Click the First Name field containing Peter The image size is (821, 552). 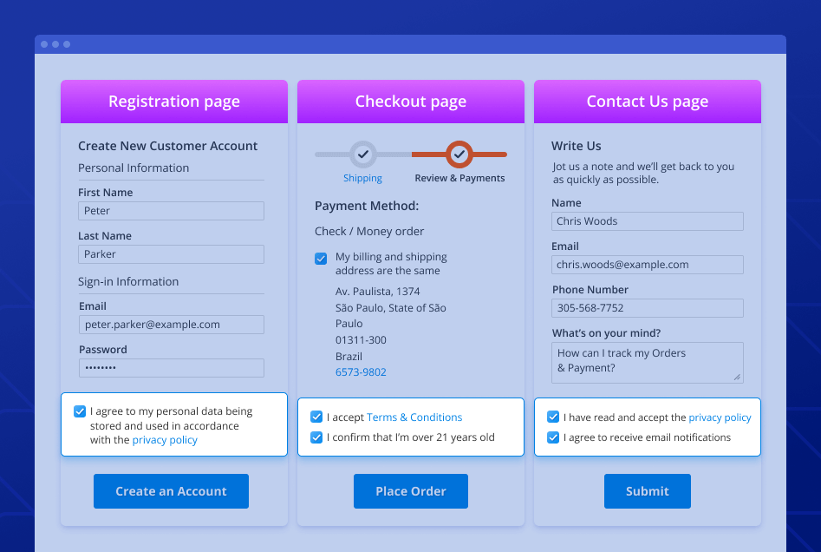coord(171,211)
